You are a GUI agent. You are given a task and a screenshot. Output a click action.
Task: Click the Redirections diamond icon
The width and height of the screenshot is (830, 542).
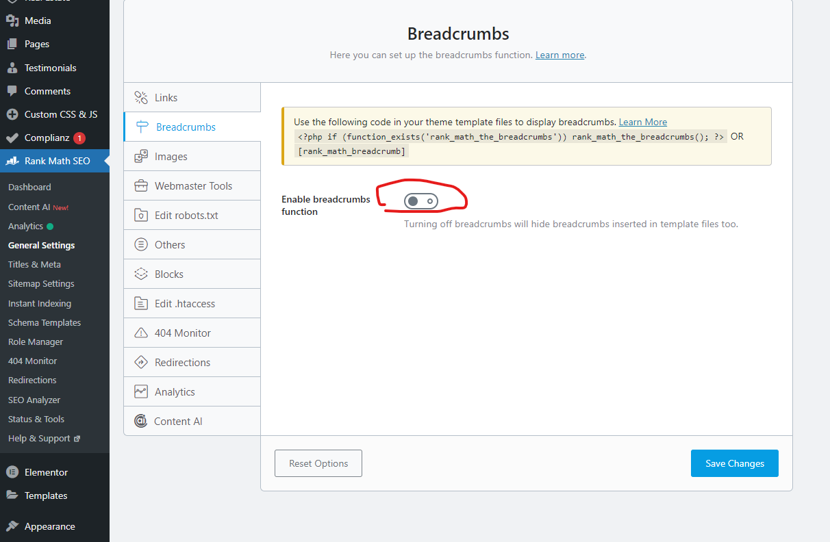(141, 363)
